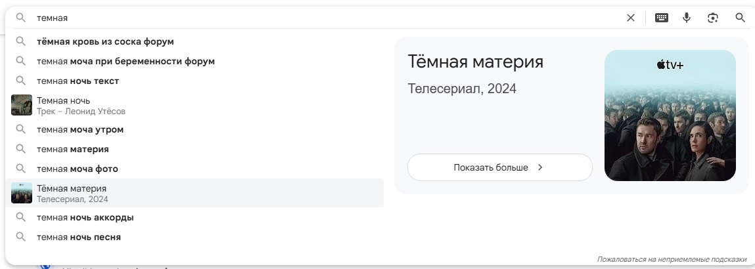Click the Показать больше button
The width and height of the screenshot is (755, 269).
pyautogui.click(x=500, y=167)
